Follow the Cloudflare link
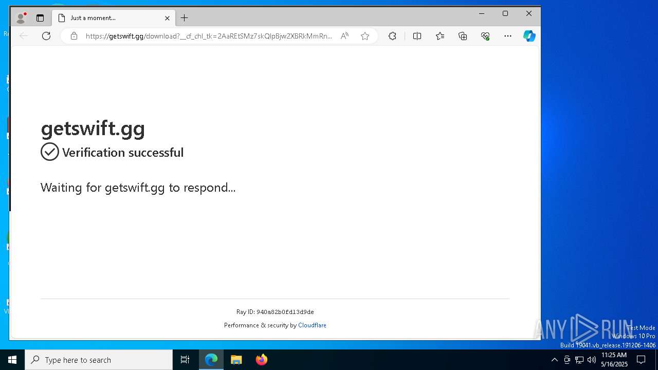This screenshot has height=370, width=658. click(312, 325)
